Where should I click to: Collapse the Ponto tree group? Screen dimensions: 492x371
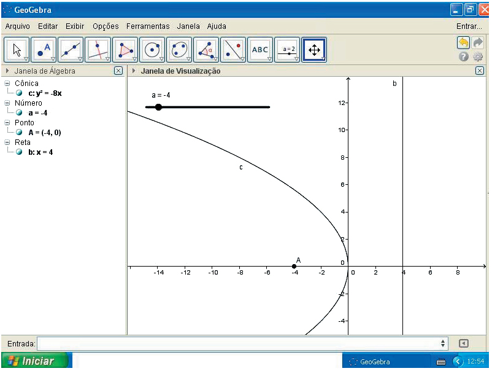point(7,123)
